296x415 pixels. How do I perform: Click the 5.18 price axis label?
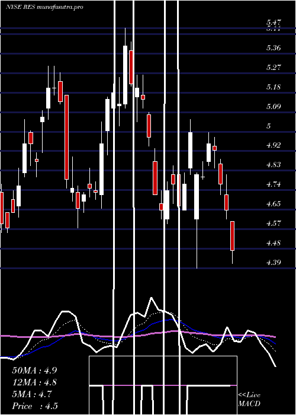coord(274,87)
